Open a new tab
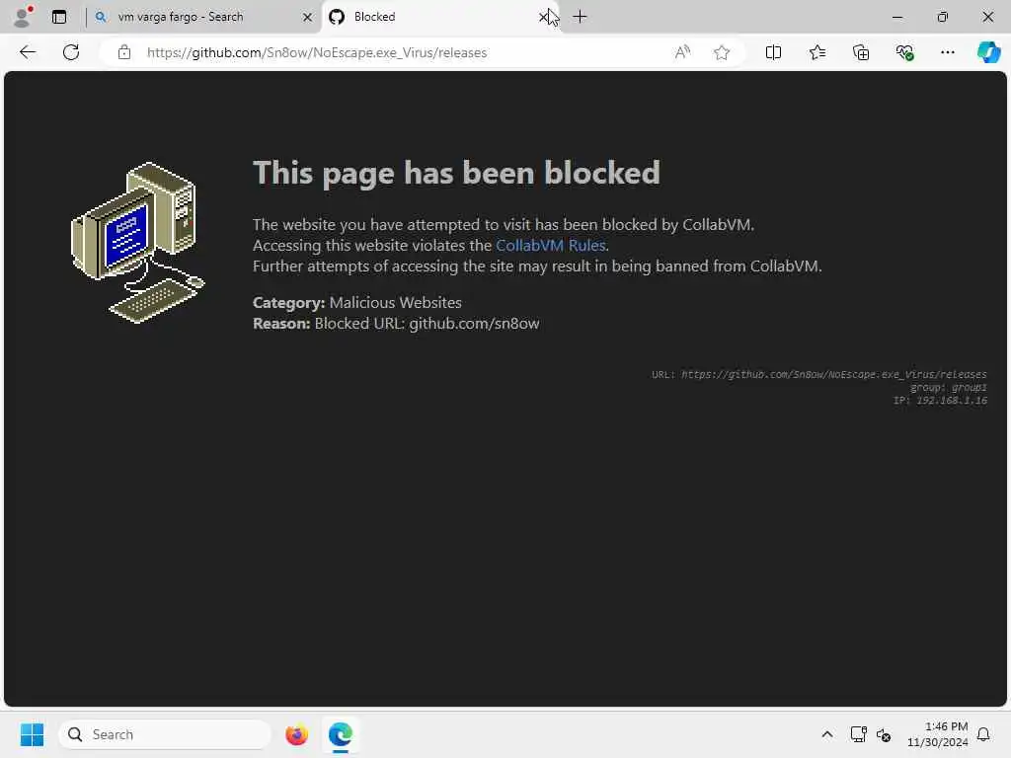The image size is (1011, 758). point(580,17)
